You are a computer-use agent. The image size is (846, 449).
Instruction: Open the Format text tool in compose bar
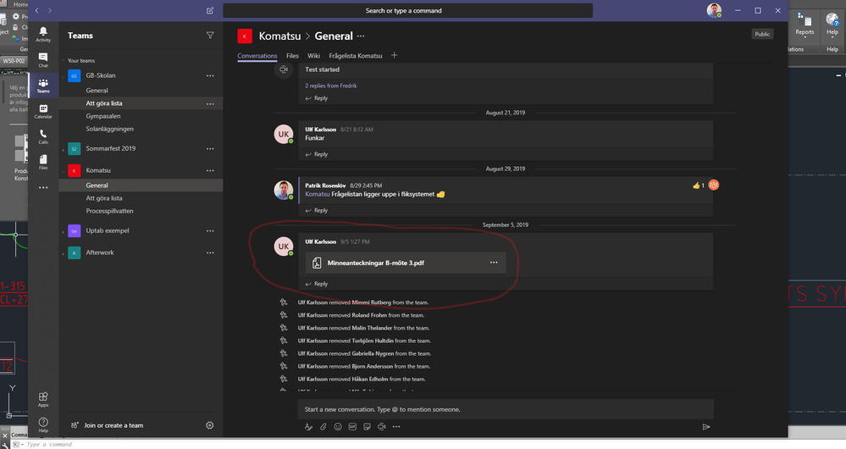coord(308,426)
